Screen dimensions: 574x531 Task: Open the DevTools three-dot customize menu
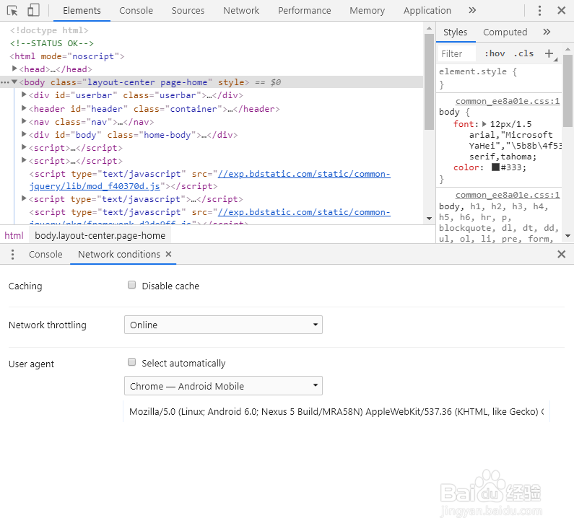pyautogui.click(x=539, y=11)
